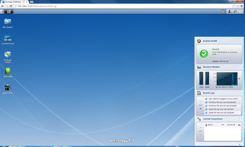Toggle the widgets panel icon in taskbar
Screen dimensions: 245x147
point(241,11)
